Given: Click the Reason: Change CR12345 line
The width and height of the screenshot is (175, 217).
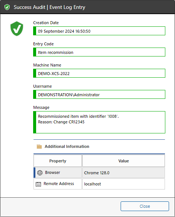Looking at the screenshot, I should point(61,122).
